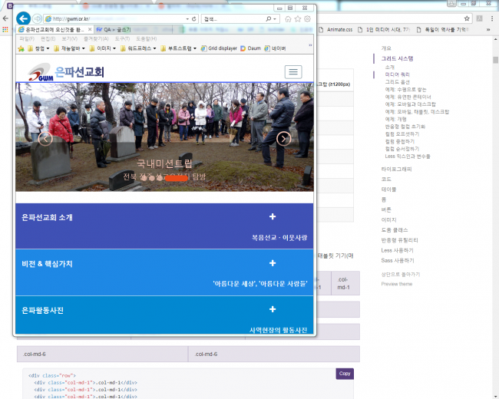This screenshot has width=499, height=399.
Task: Open Internet Explorer home page icon
Action: [288, 19]
